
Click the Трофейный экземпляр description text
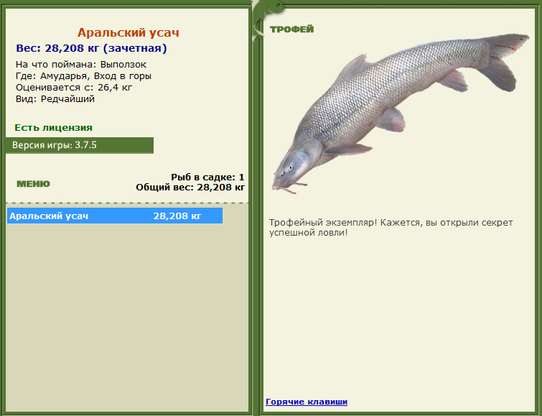(x=391, y=227)
